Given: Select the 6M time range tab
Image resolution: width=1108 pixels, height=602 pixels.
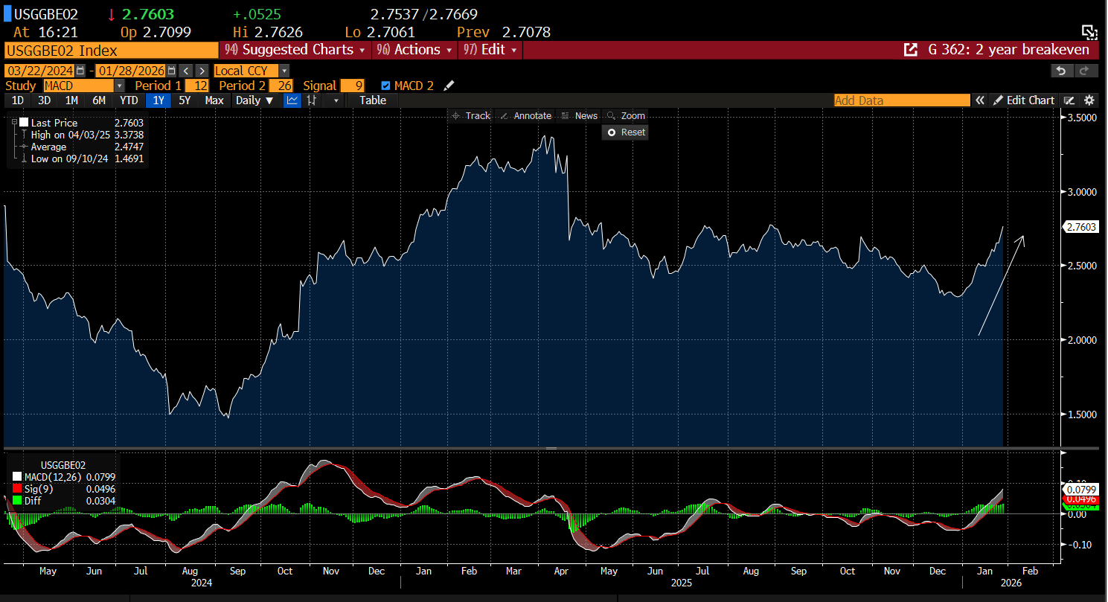Looking at the screenshot, I should pos(99,100).
